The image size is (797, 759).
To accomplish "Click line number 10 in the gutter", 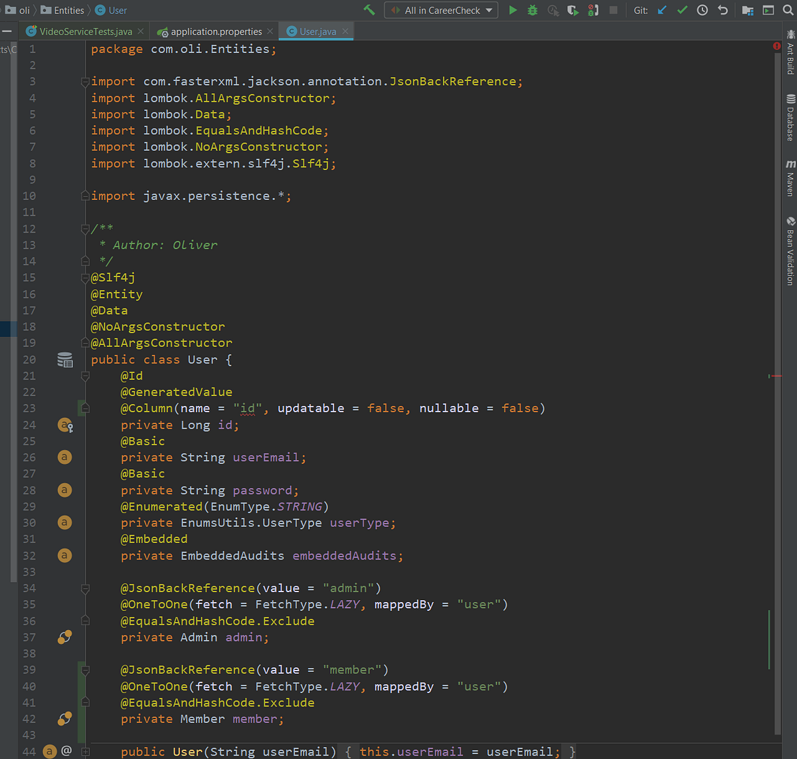I will 29,196.
